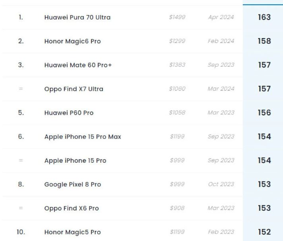Click the top score 163

click(x=264, y=17)
